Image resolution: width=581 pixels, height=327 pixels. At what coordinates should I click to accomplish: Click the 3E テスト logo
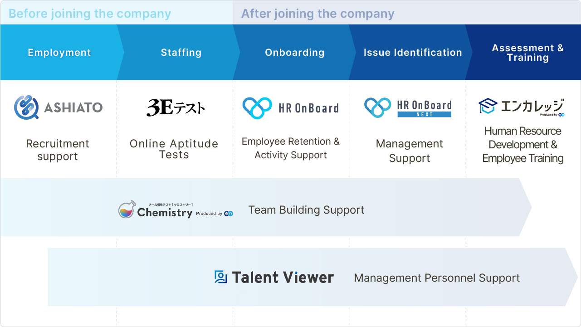176,107
